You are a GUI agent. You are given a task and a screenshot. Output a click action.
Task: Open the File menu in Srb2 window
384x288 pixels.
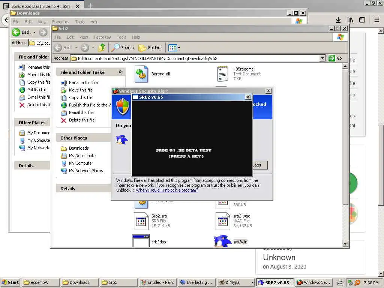pyautogui.click(x=58, y=37)
